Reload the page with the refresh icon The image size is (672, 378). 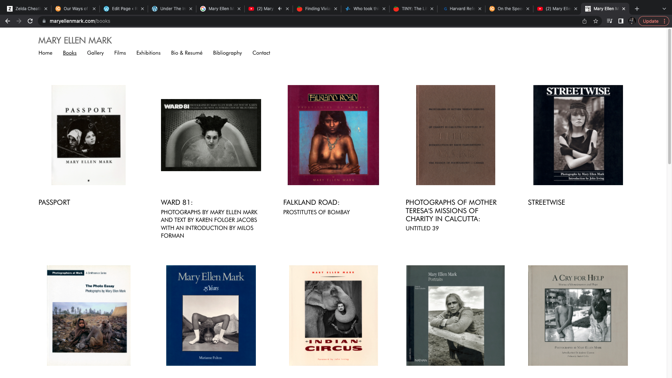tap(30, 21)
